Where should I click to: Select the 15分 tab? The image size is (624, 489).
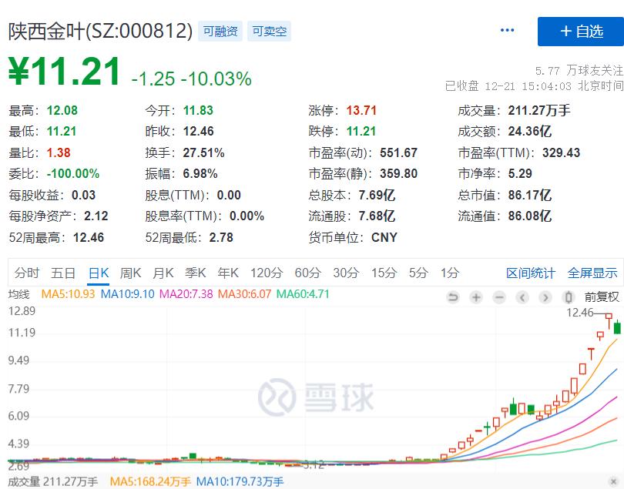click(x=384, y=273)
